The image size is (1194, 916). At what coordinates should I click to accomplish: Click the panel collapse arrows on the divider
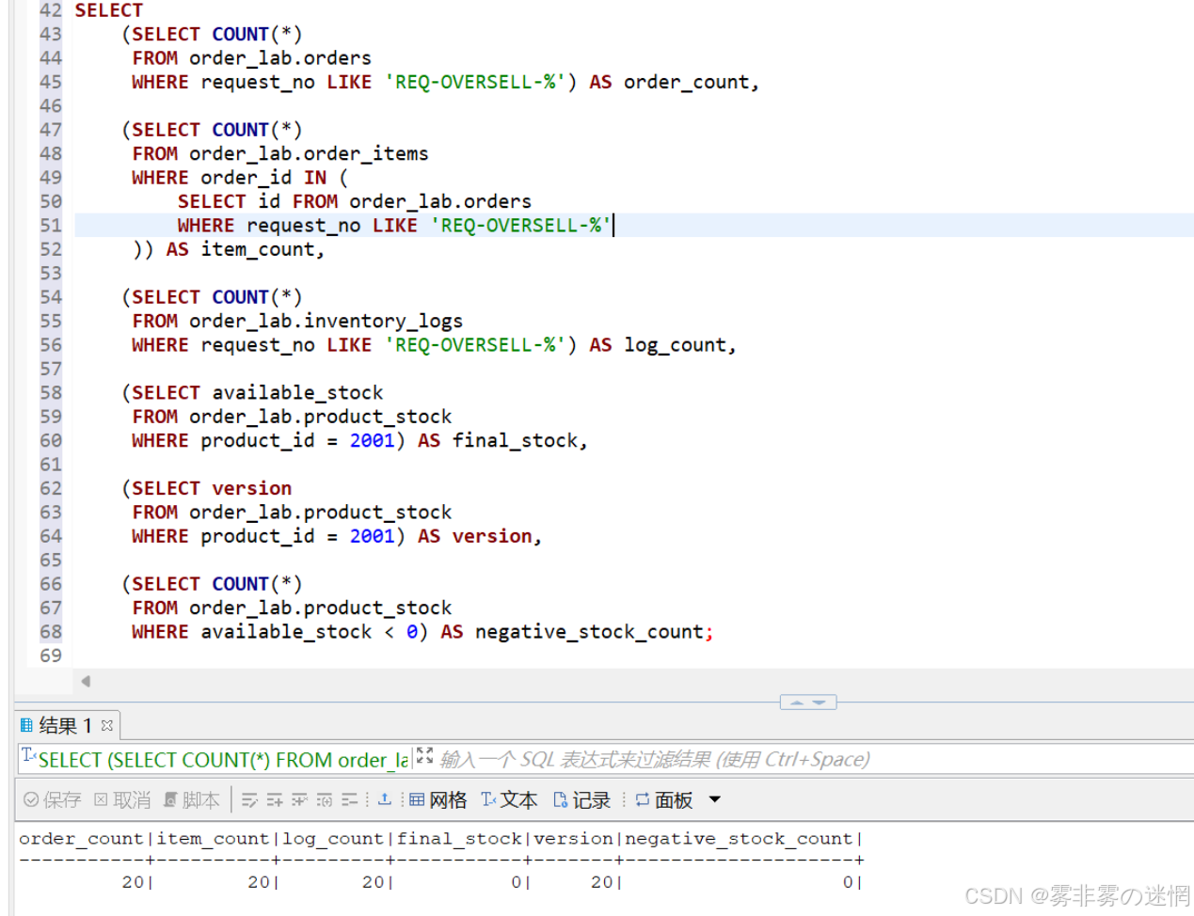(x=808, y=702)
